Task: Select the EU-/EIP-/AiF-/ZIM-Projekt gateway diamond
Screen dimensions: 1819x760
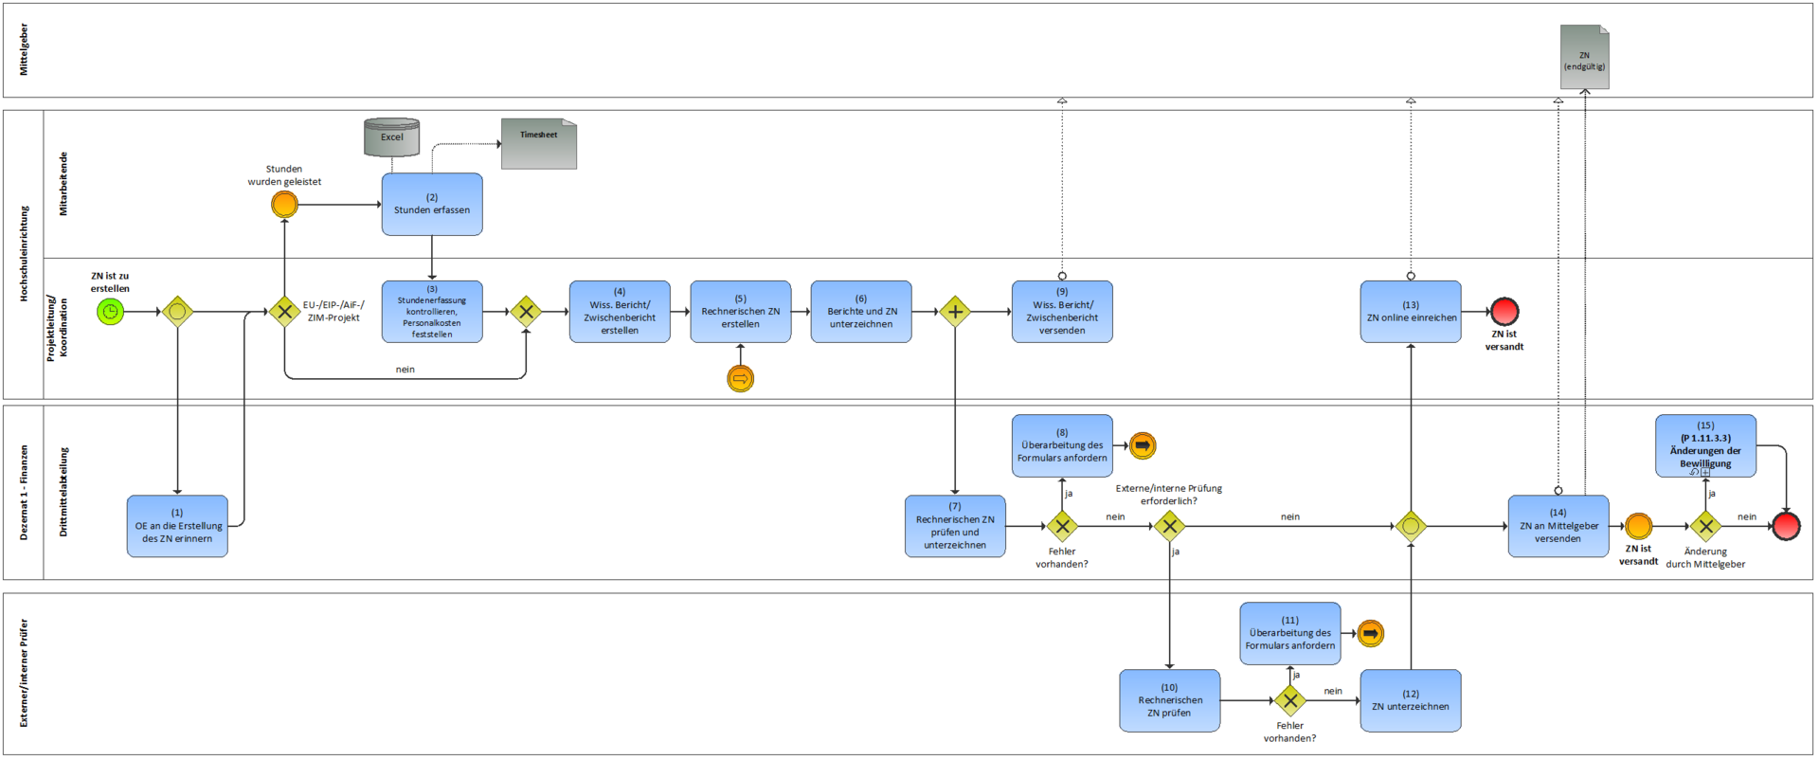Action: point(284,312)
